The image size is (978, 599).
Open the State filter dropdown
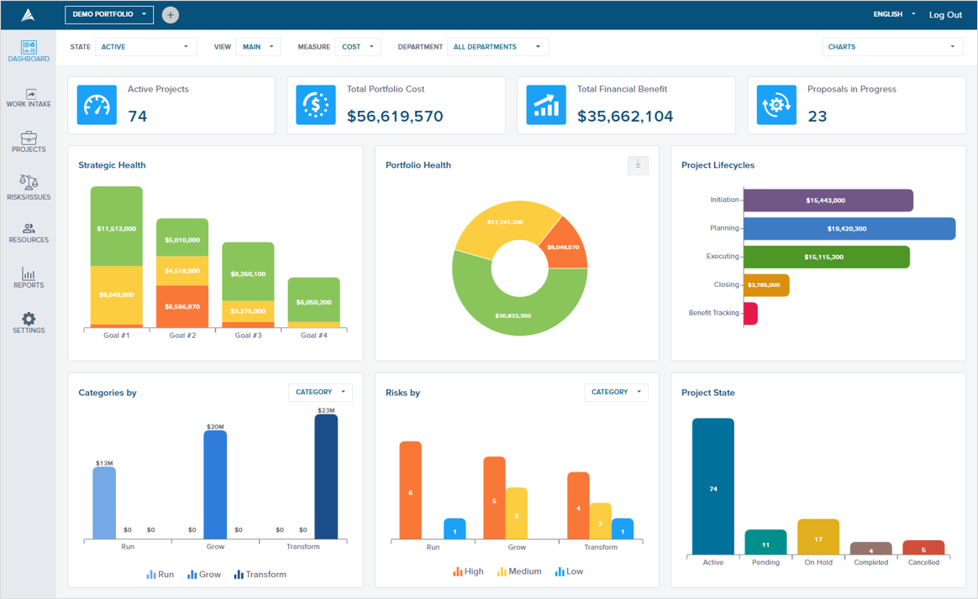click(145, 47)
